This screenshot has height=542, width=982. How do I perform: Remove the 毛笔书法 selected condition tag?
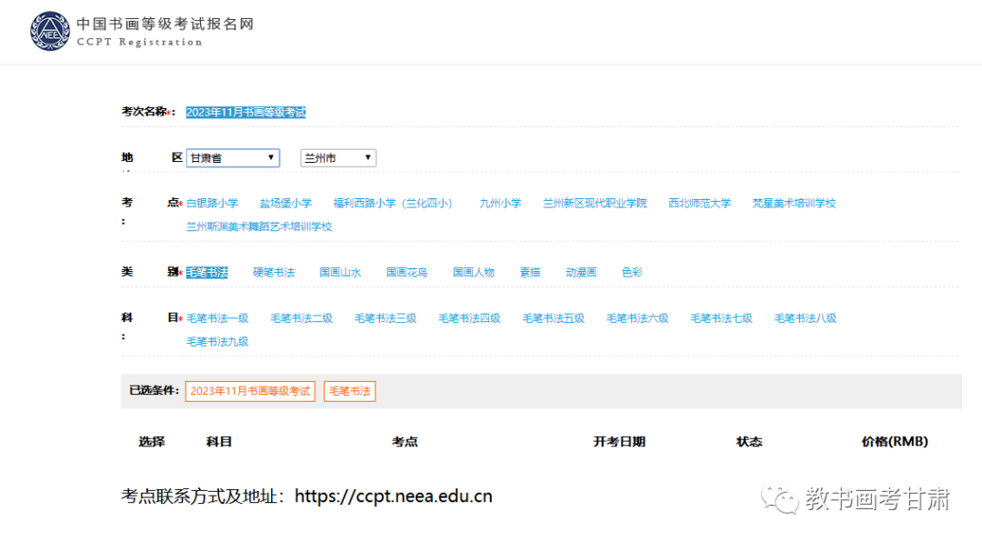(x=349, y=391)
